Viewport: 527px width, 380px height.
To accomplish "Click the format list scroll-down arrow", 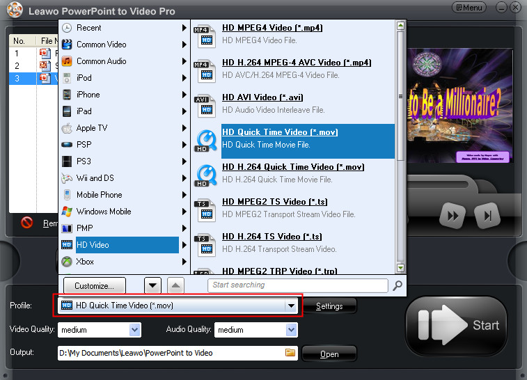I will [400, 268].
